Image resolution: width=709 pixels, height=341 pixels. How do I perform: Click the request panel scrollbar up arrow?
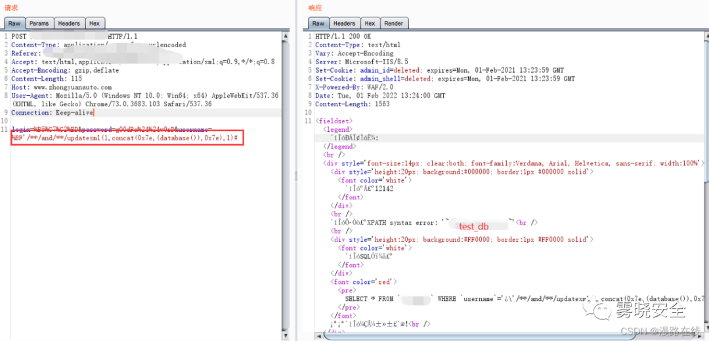[x=286, y=35]
